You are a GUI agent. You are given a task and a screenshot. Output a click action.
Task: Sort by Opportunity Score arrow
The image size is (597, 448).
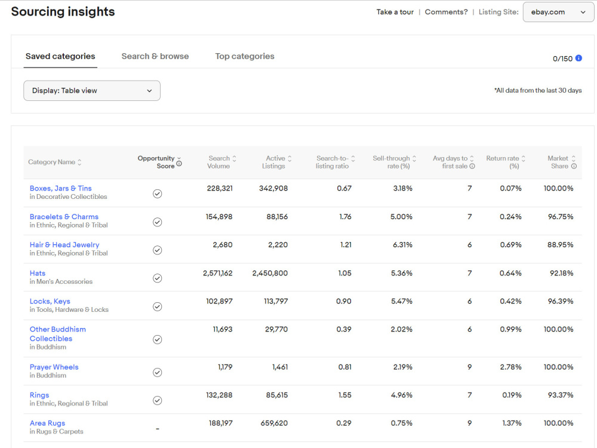coord(179,158)
